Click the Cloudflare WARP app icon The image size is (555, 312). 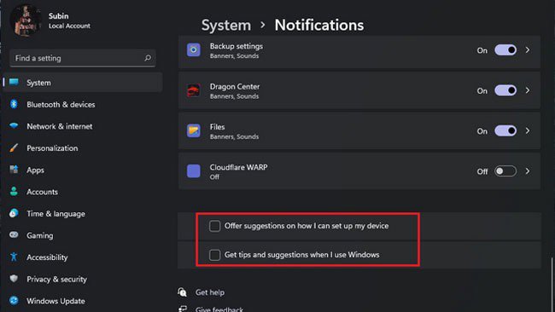click(x=194, y=171)
